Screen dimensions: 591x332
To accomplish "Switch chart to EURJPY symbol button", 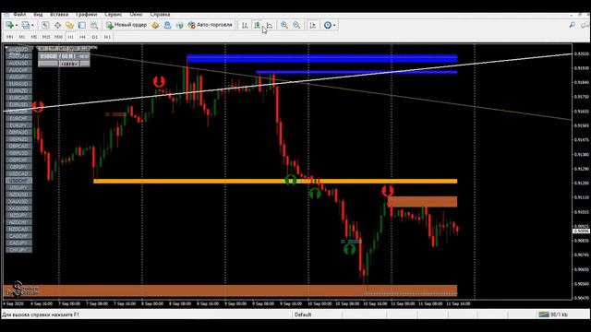I will (18, 125).
